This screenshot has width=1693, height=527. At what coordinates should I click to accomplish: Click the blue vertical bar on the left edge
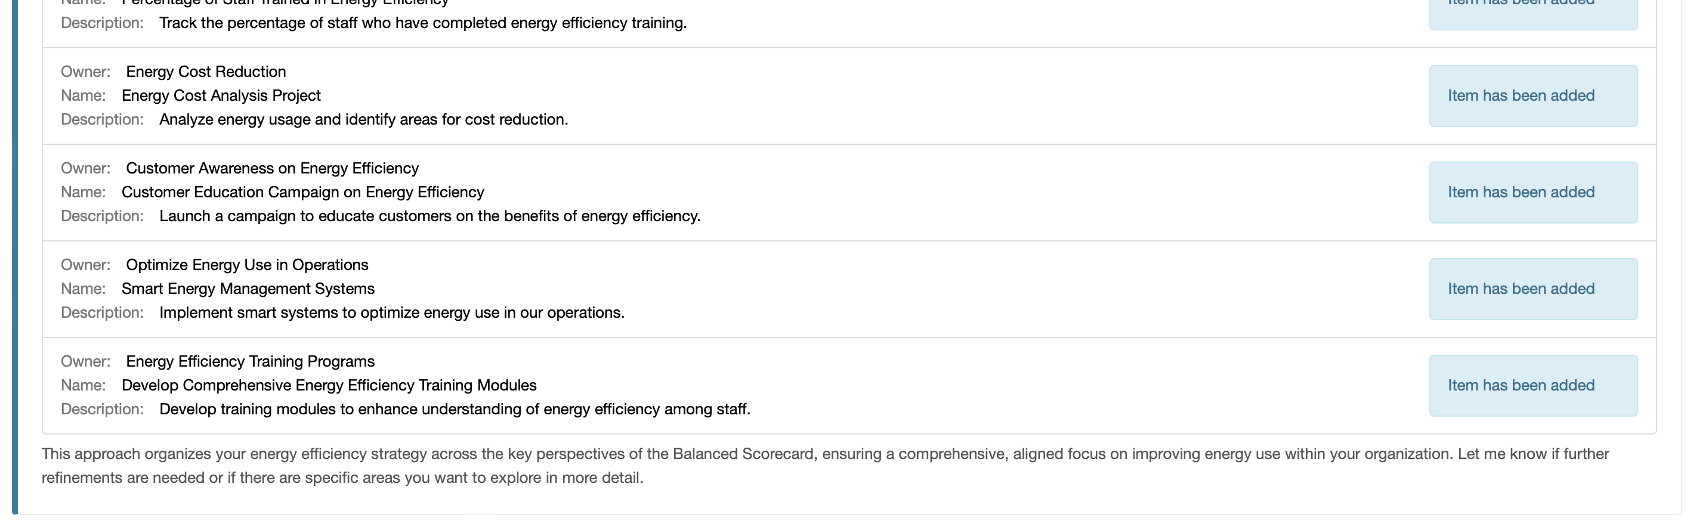15,263
